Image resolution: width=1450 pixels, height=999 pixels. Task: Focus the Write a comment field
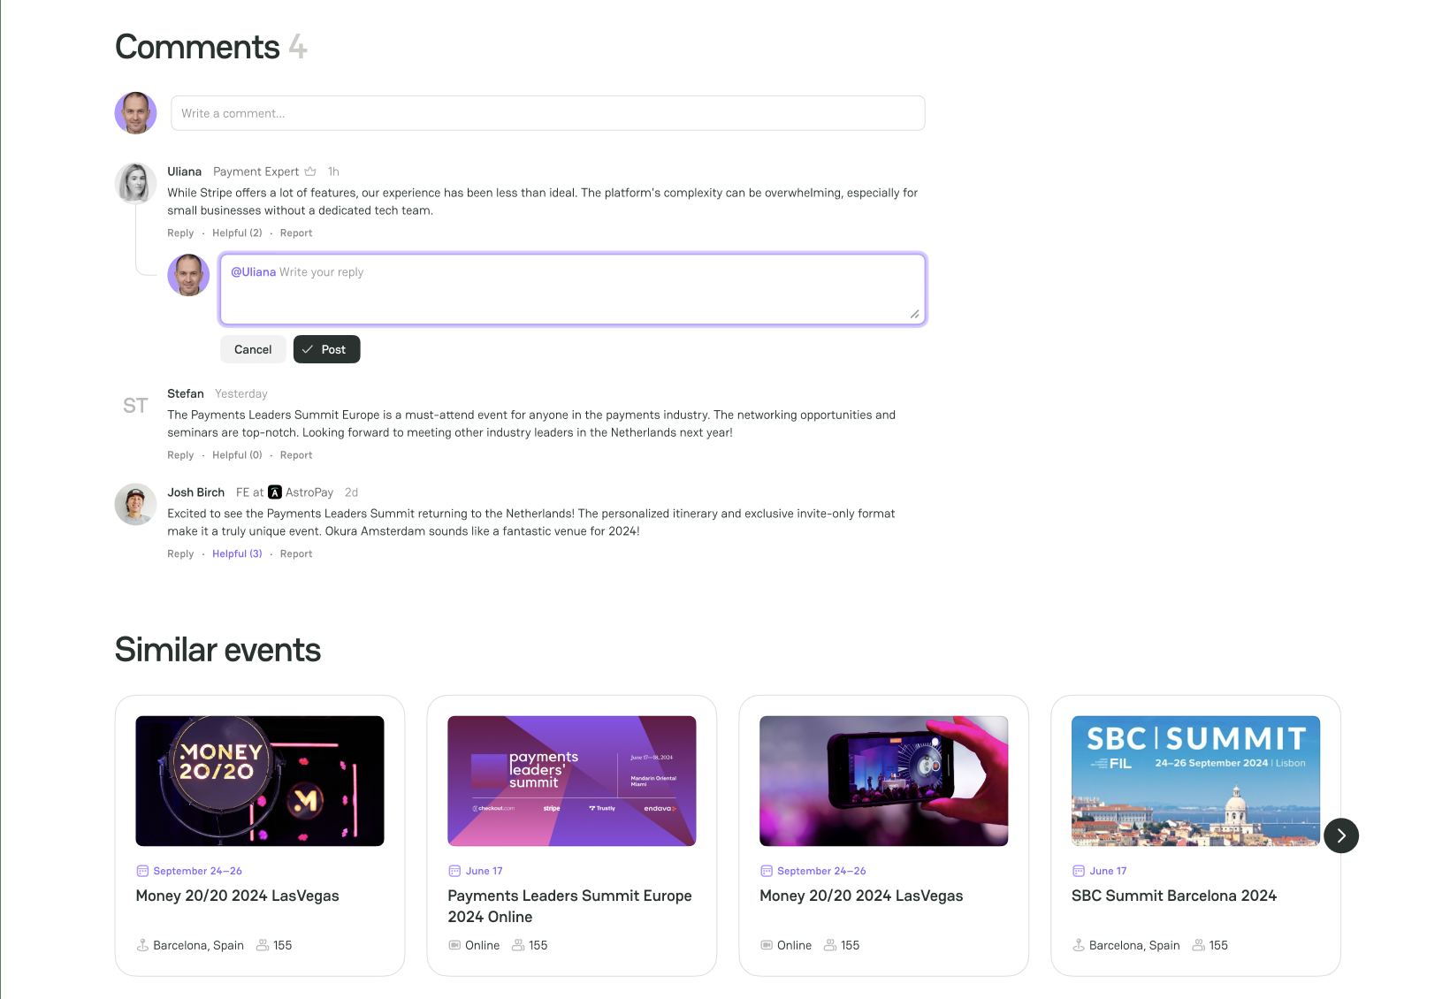547,113
